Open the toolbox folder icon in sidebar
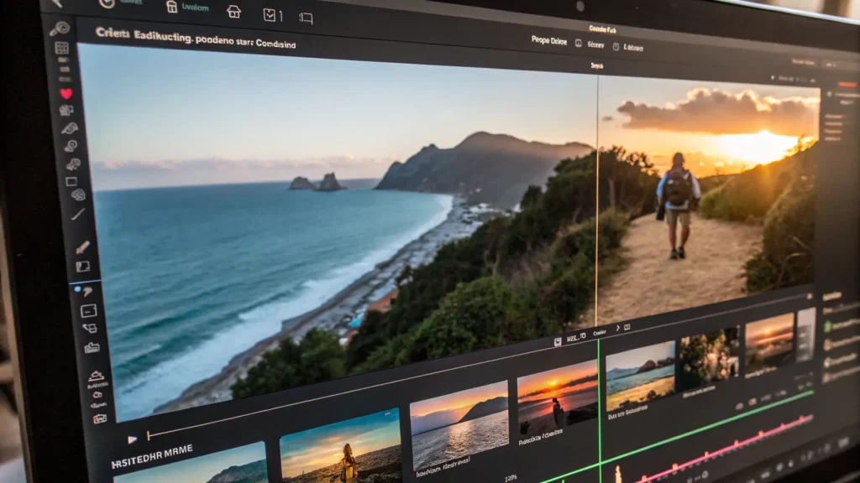 pyautogui.click(x=92, y=347)
